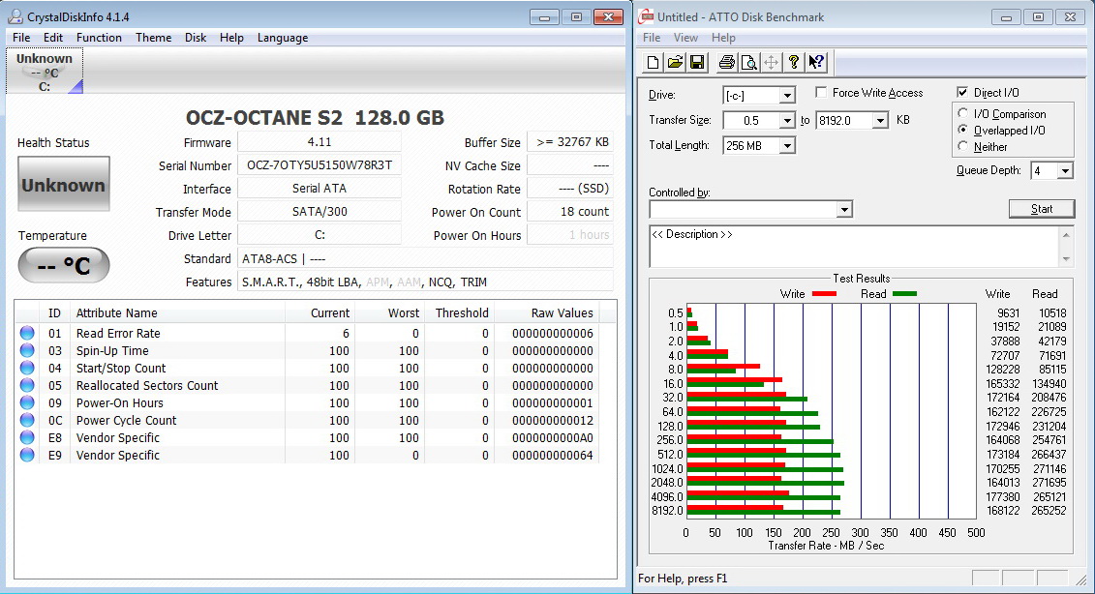The height and width of the screenshot is (594, 1095).
Task: Open the Theme menu
Action: coord(153,38)
